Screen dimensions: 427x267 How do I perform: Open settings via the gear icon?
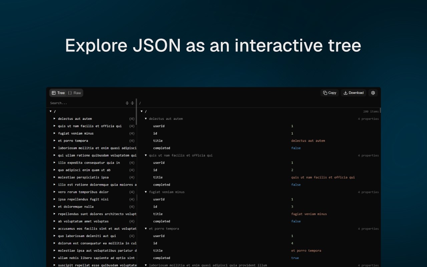click(x=373, y=93)
